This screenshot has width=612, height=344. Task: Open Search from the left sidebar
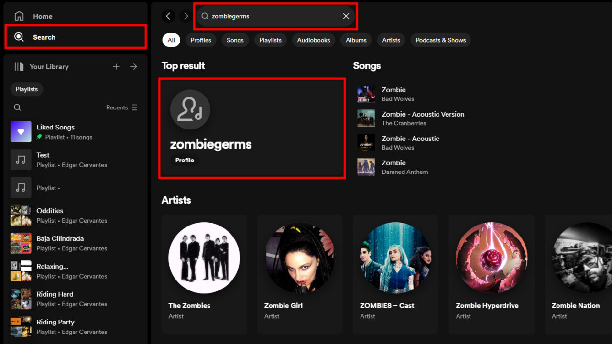coord(19,37)
